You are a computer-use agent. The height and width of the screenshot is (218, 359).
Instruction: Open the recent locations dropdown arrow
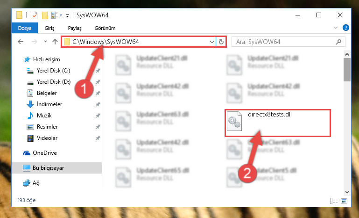point(45,42)
